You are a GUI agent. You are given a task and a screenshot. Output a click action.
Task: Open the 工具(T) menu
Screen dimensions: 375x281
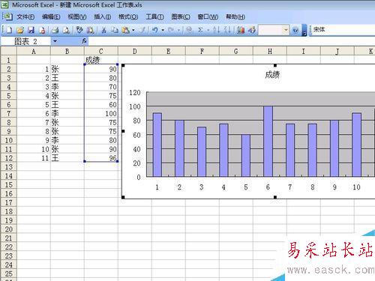point(154,17)
